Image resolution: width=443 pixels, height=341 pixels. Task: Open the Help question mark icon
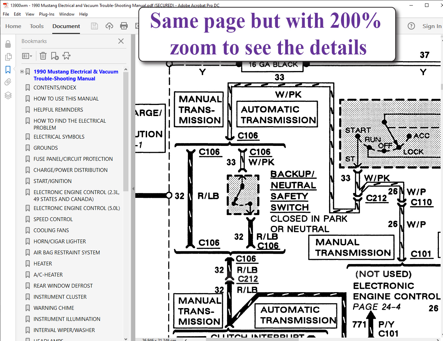411,26
